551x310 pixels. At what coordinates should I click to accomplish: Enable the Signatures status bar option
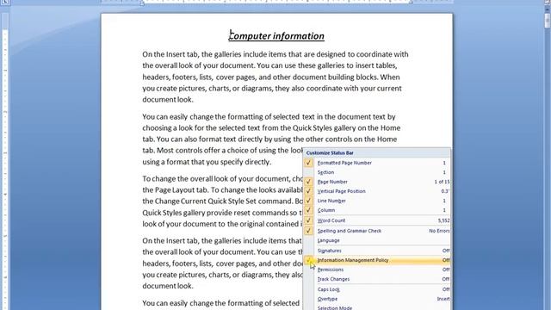tap(377, 251)
